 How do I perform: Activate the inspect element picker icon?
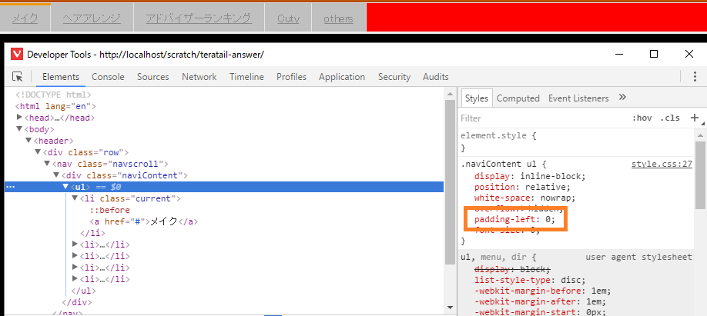pos(17,77)
